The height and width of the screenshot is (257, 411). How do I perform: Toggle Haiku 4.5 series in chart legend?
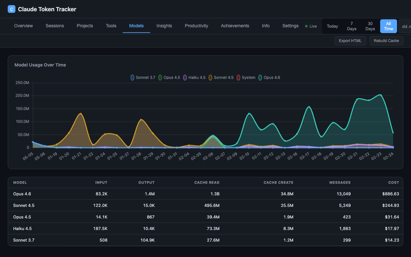(x=194, y=77)
